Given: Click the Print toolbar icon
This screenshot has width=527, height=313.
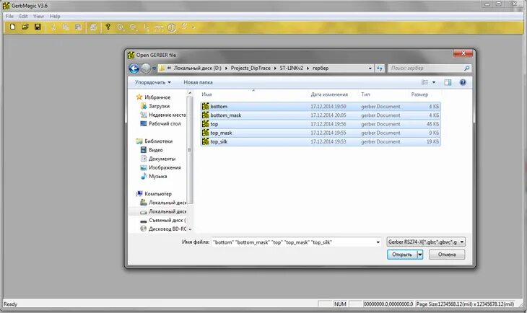Looking at the screenshot, I should click(93, 27).
